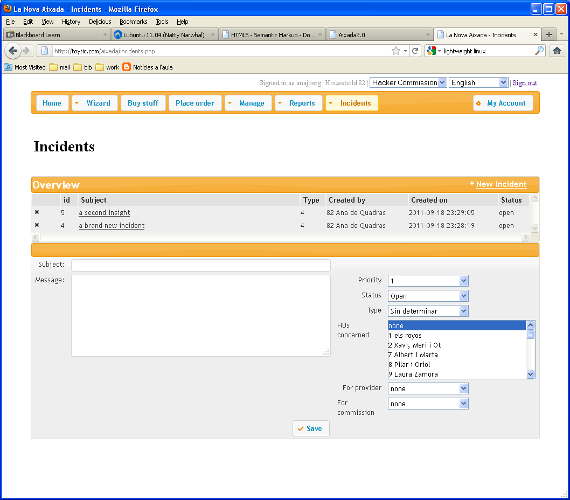Change language from the English dropdown
Viewport: 570px width, 500px height.
pos(478,82)
